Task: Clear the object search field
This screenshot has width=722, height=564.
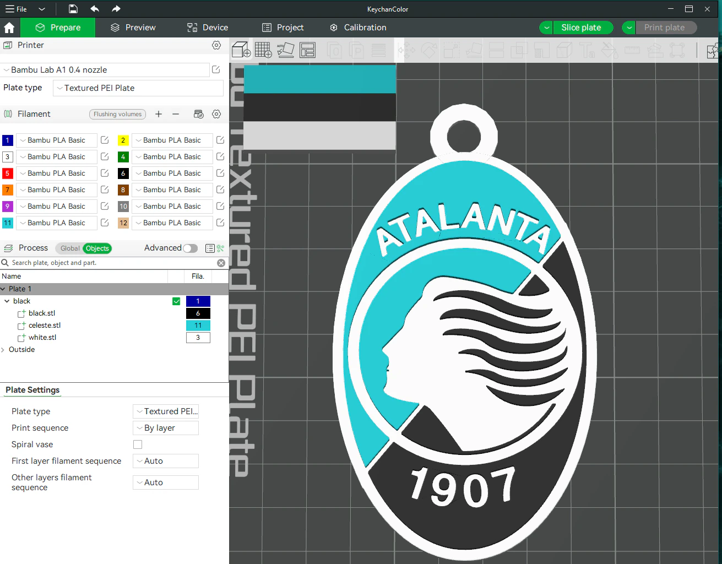Action: tap(221, 263)
